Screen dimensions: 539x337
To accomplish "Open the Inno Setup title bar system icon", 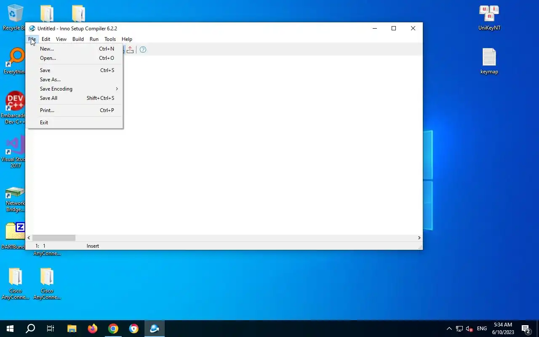I will point(32,28).
